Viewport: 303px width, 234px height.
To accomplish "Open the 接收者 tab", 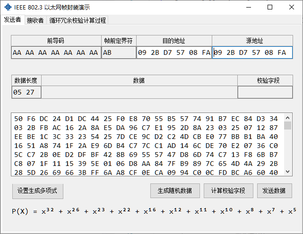I will (35, 20).
